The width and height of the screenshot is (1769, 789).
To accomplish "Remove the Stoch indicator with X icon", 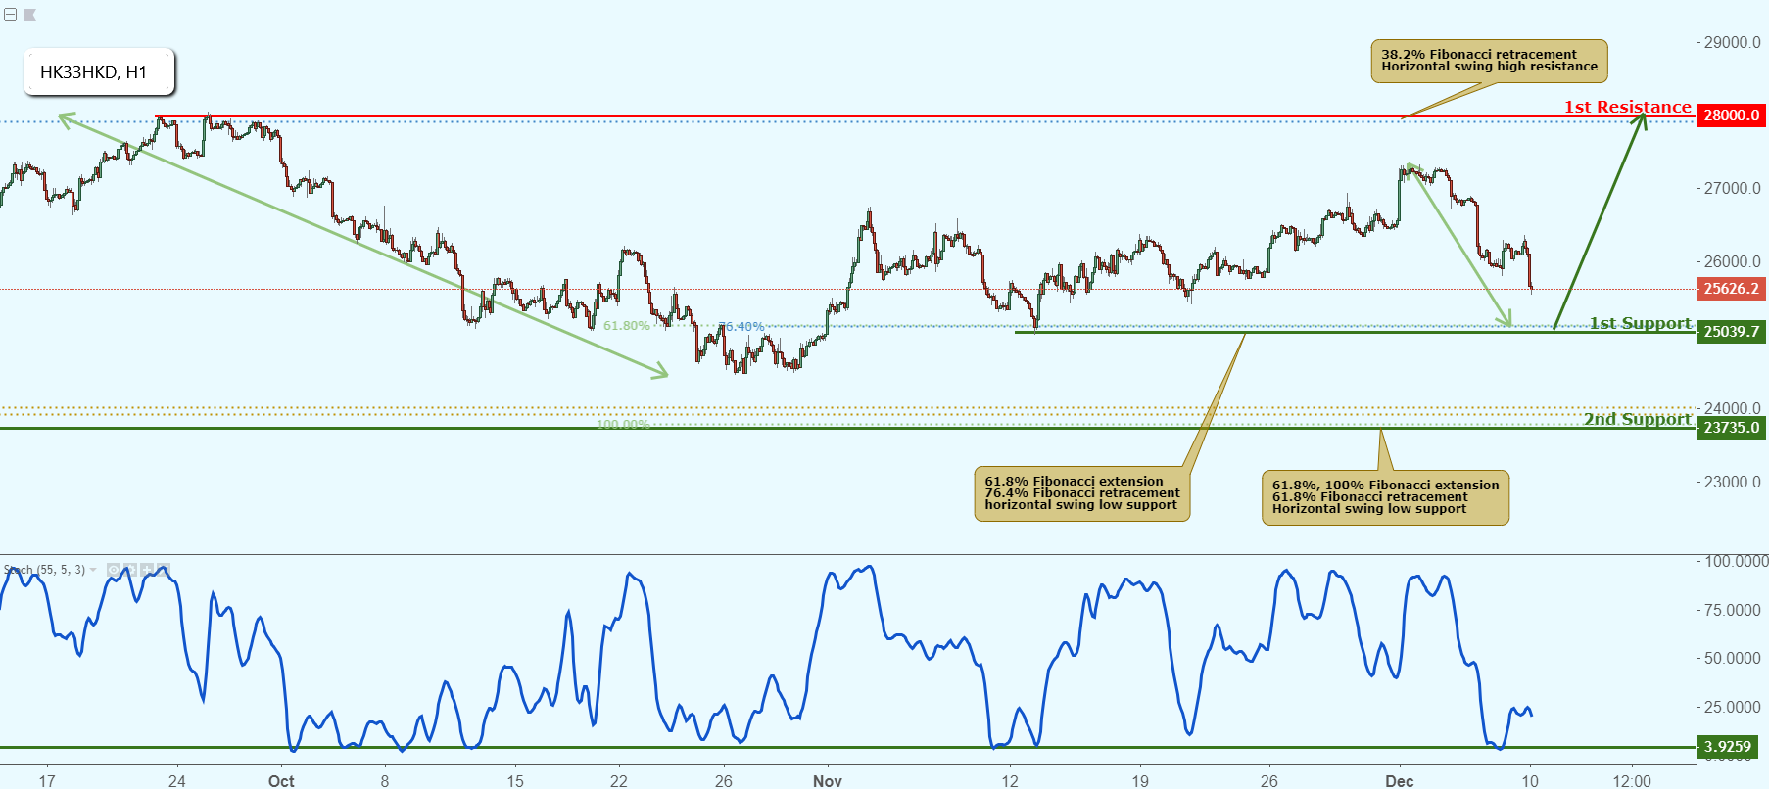I will 164,570.
